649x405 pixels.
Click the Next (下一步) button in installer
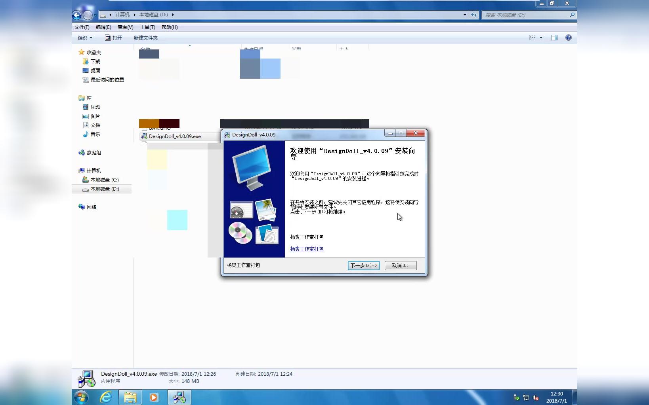click(364, 265)
